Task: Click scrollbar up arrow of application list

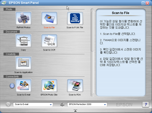Action: [92, 10]
